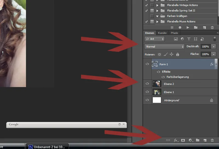Image resolution: width=219 pixels, height=149 pixels.
Task: Lock all layer attributes
Action: tap(177, 54)
